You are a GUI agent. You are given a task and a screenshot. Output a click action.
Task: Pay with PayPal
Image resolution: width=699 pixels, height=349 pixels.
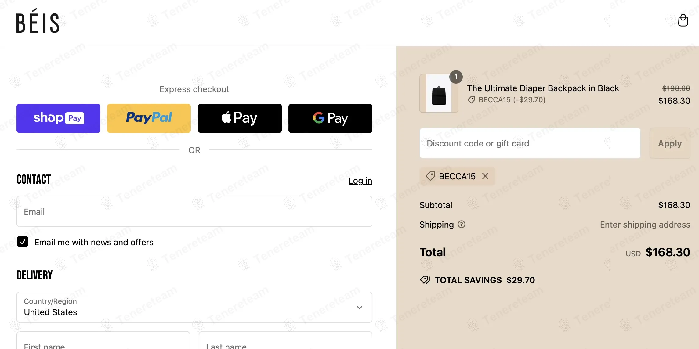pyautogui.click(x=149, y=118)
